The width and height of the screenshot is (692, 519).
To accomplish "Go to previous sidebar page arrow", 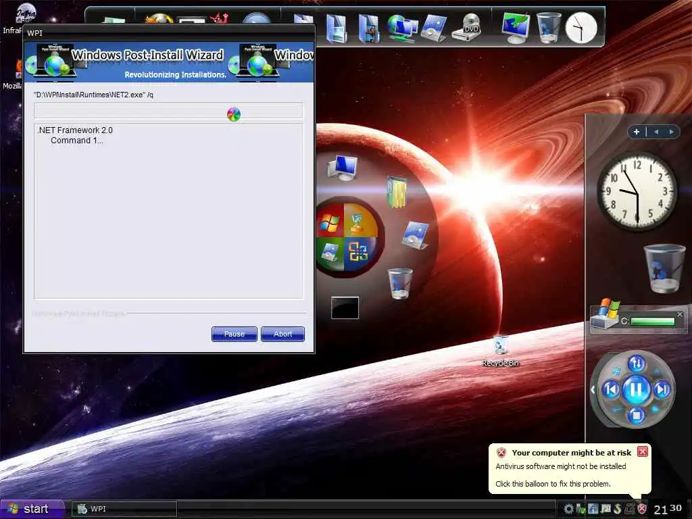I will [x=656, y=132].
